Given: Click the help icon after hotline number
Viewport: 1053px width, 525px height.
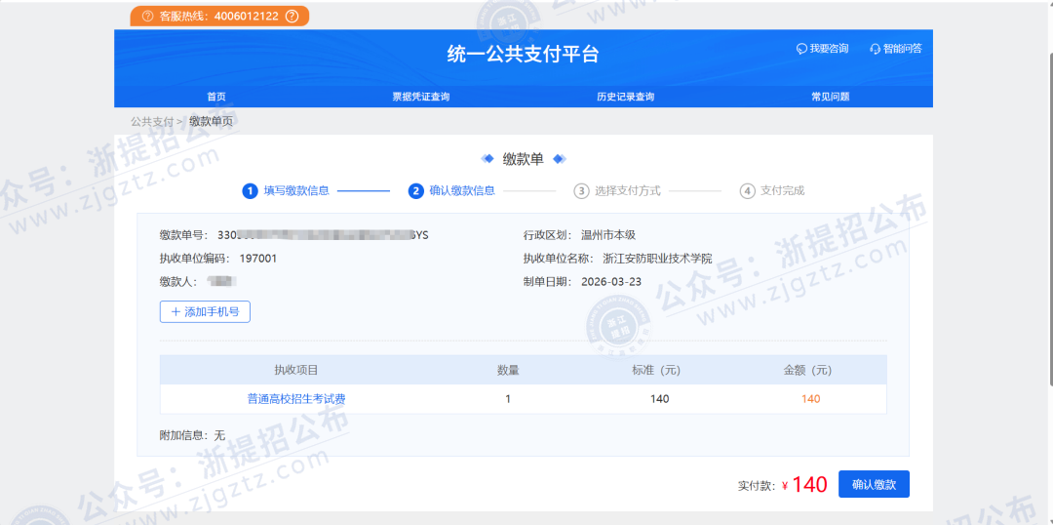Looking at the screenshot, I should click(x=292, y=17).
